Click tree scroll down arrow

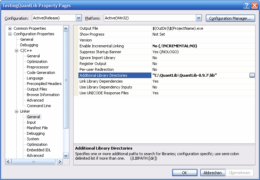tap(66, 155)
